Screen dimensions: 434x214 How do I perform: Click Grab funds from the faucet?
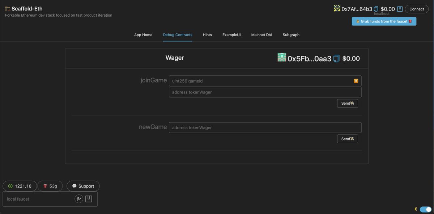click(x=384, y=21)
